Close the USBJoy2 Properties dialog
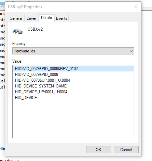This screenshot has height=161, width=152. (x=136, y=6)
